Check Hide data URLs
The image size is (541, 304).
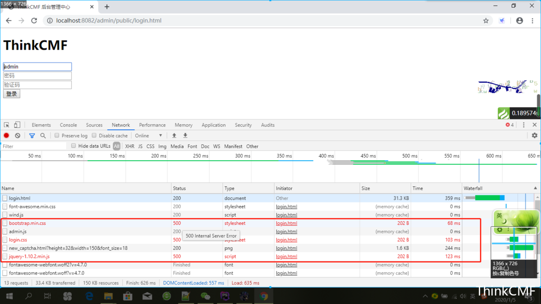[x=74, y=146]
